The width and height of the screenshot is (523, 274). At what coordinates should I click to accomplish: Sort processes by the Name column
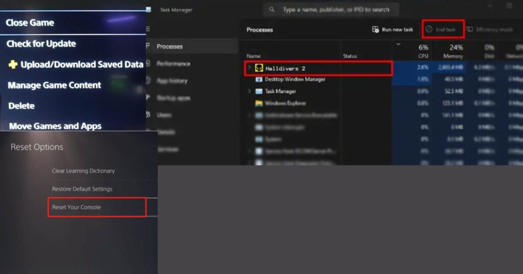click(253, 56)
